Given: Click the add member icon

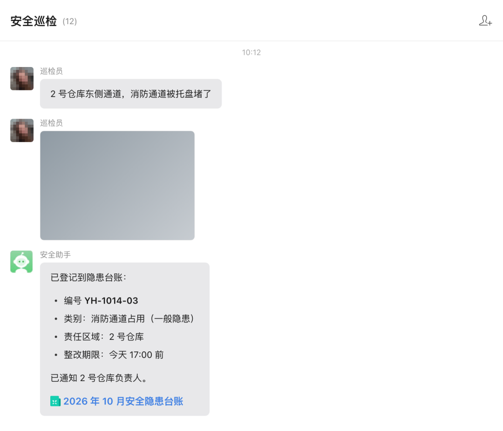Looking at the screenshot, I should click(x=485, y=21).
